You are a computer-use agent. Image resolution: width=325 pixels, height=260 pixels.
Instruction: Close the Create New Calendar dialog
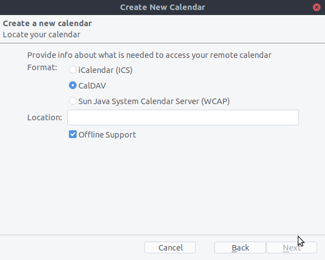click(x=317, y=7)
